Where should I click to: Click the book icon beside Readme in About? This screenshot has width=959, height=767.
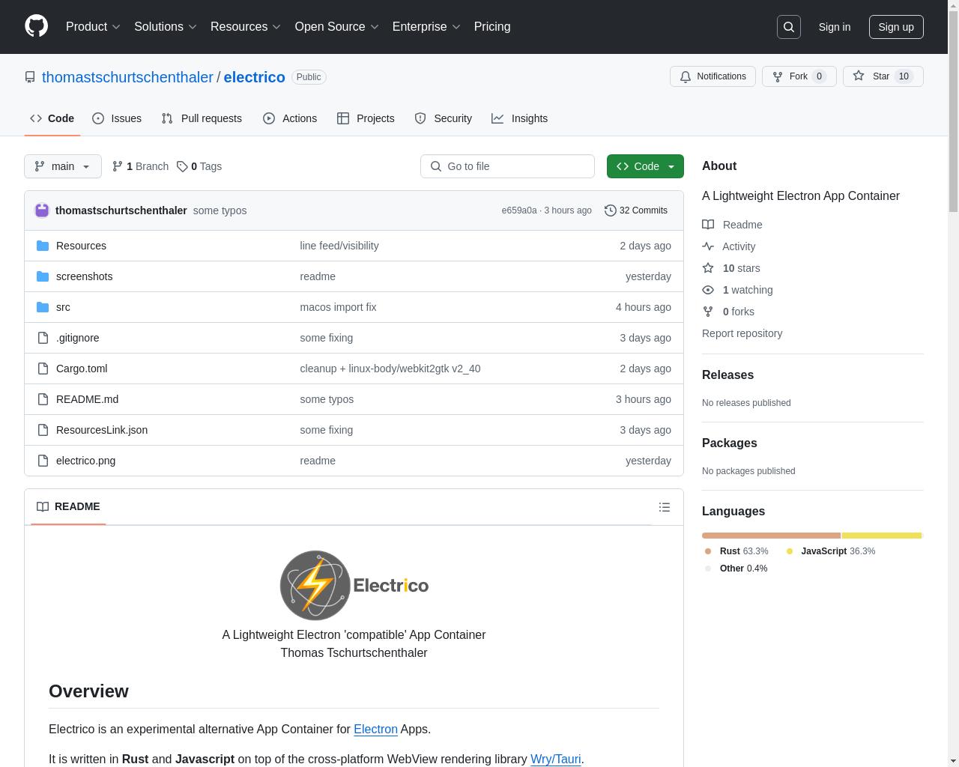click(x=708, y=225)
